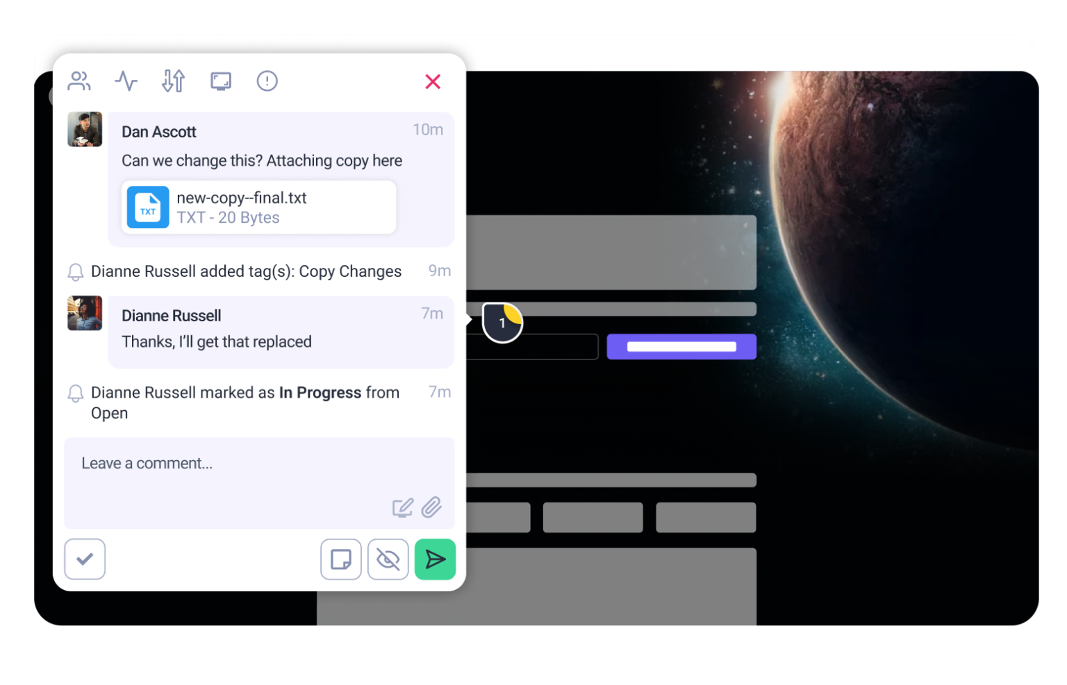This screenshot has width=1067, height=685.
Task: Select the numbered task pin marker 1
Action: pyautogui.click(x=502, y=323)
